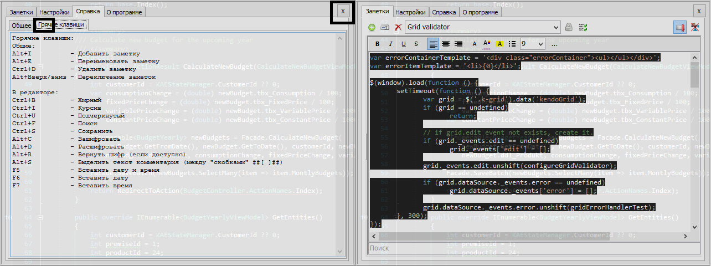The width and height of the screenshot is (711, 266).
Task: Select Справка tab in left window
Action: (88, 11)
